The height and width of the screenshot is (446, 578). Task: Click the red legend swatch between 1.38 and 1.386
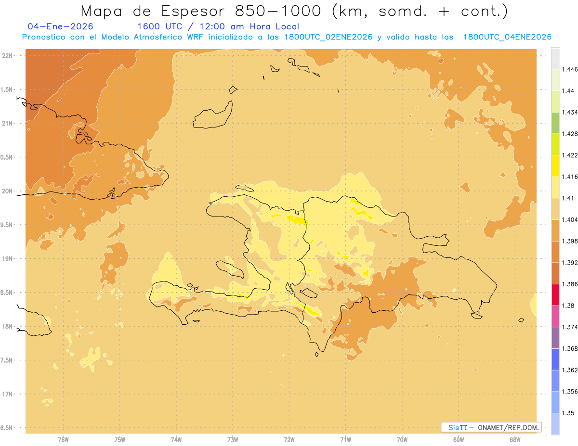555,294
